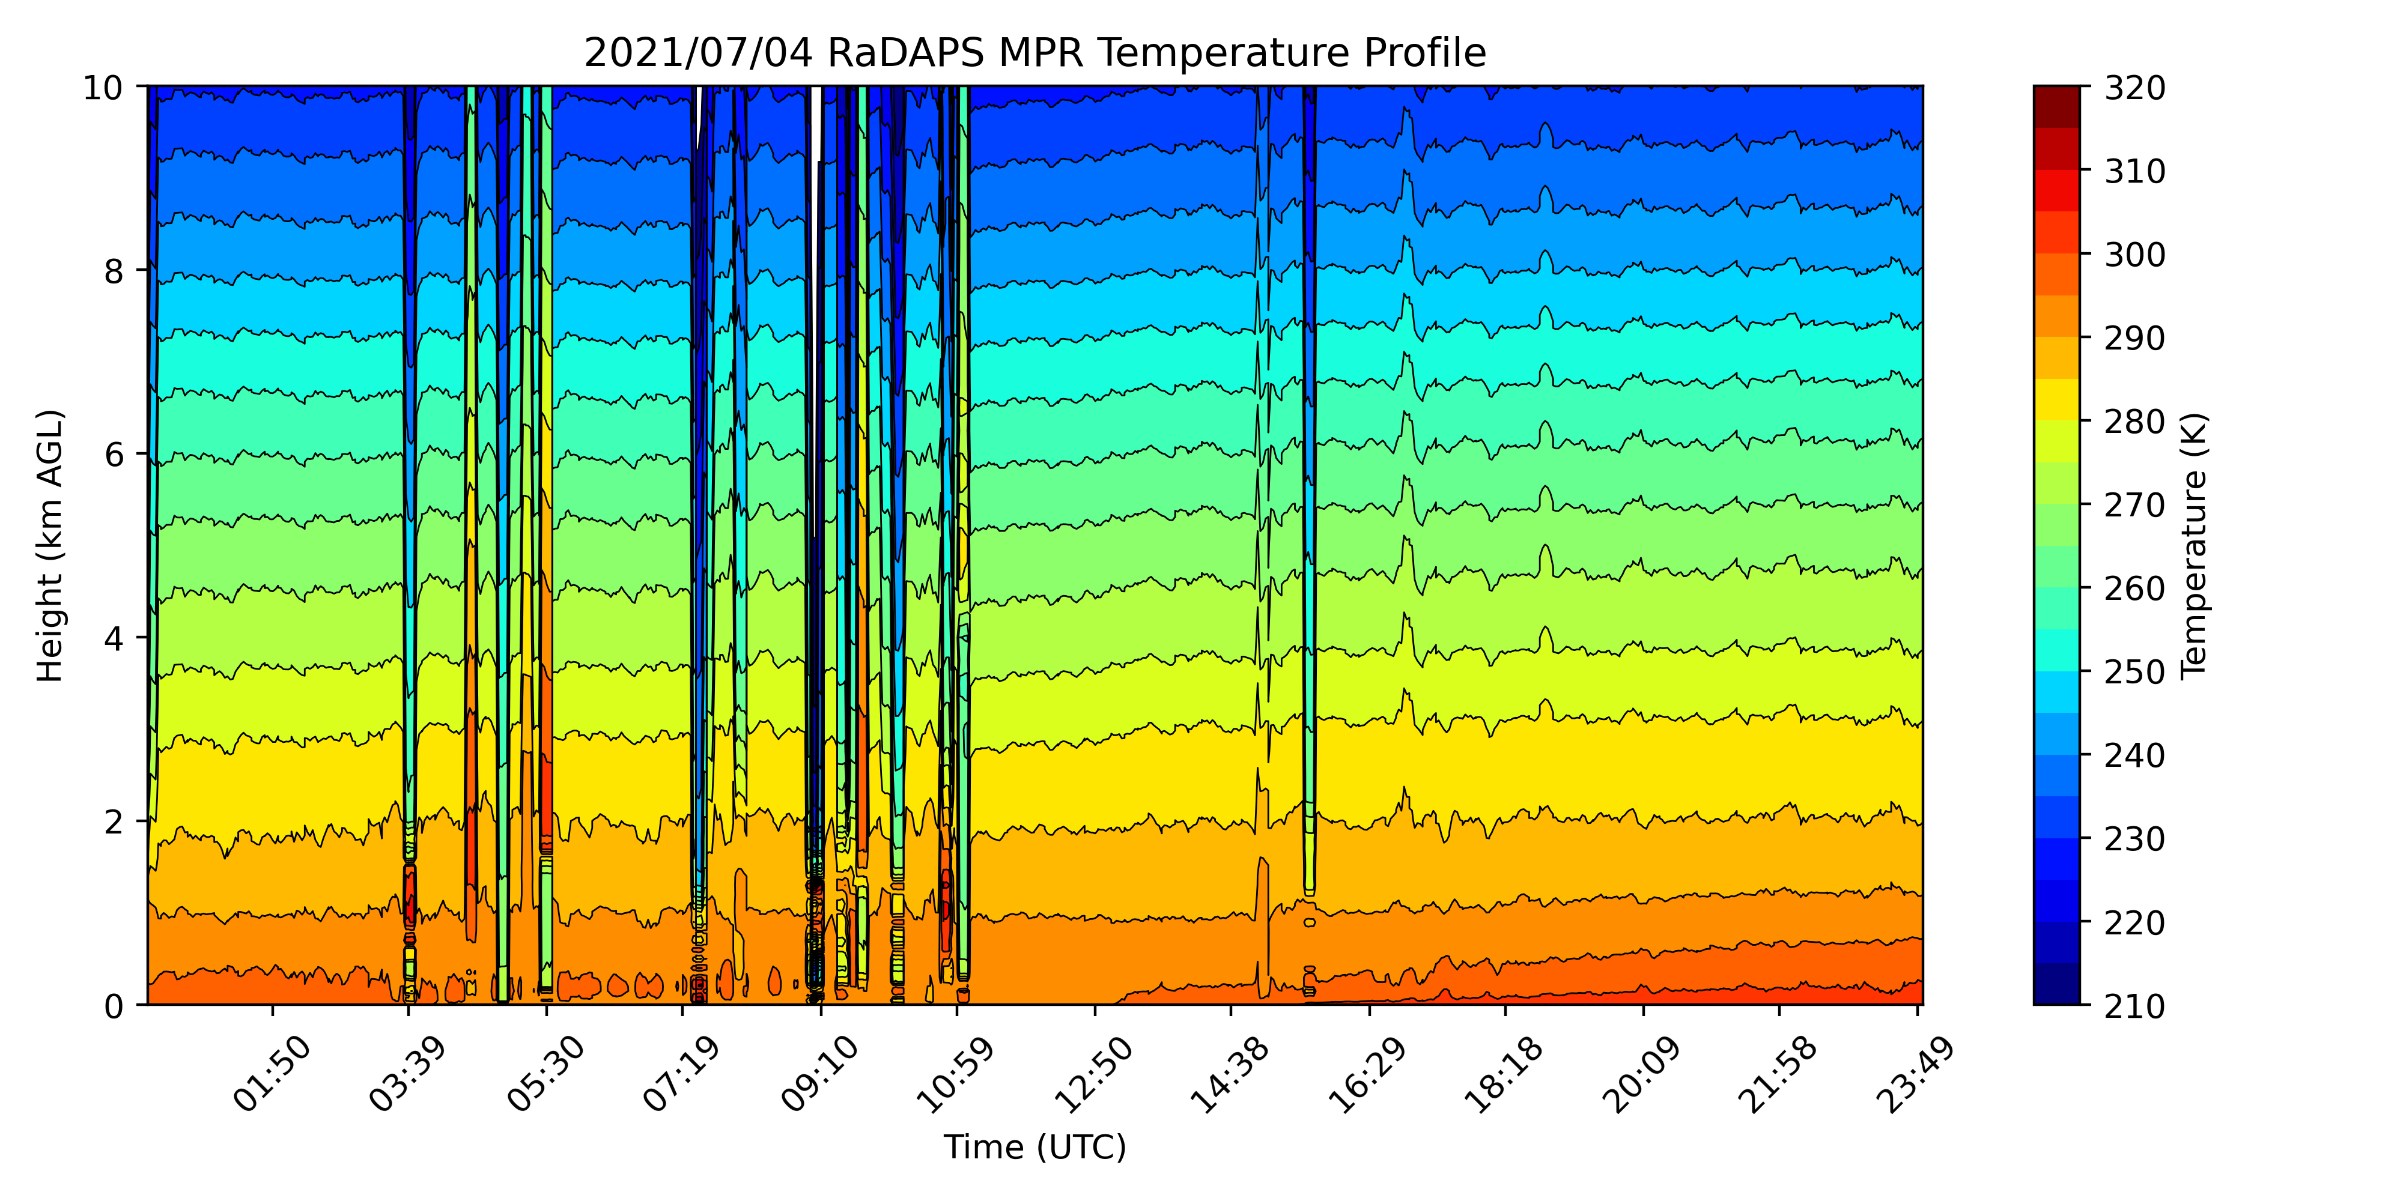Click the 03:39 time tick label

(x=408, y=1074)
